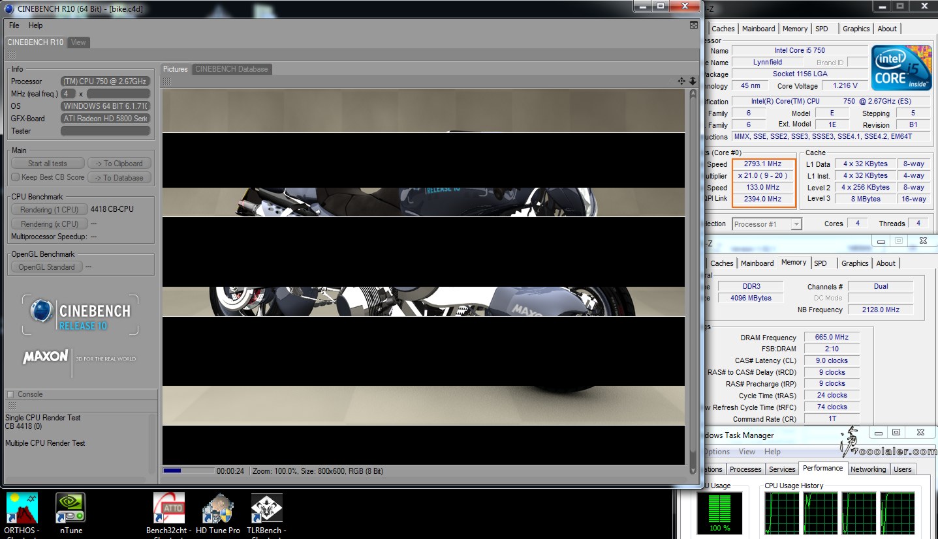
Task: Start the Rendering (1 CPU) benchmark
Action: coord(49,210)
